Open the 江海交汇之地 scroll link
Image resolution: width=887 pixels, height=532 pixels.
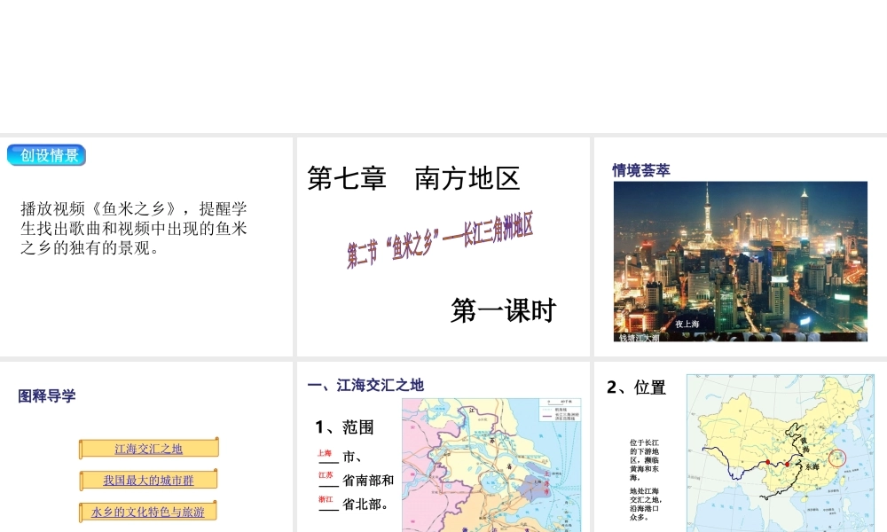149,449
